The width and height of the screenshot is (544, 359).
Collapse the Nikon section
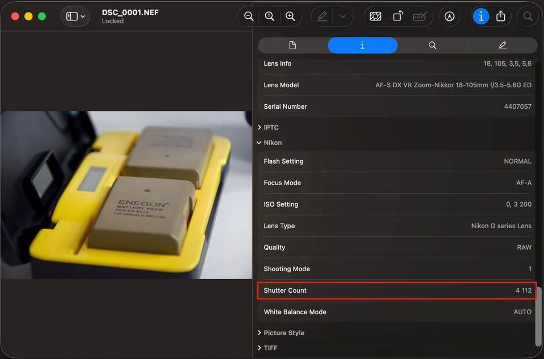[x=259, y=143]
